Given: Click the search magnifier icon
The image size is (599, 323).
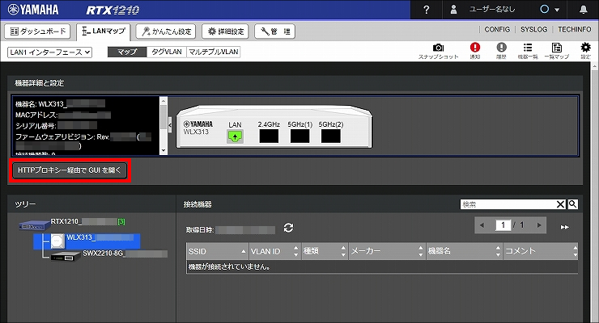Looking at the screenshot, I should (x=572, y=204).
